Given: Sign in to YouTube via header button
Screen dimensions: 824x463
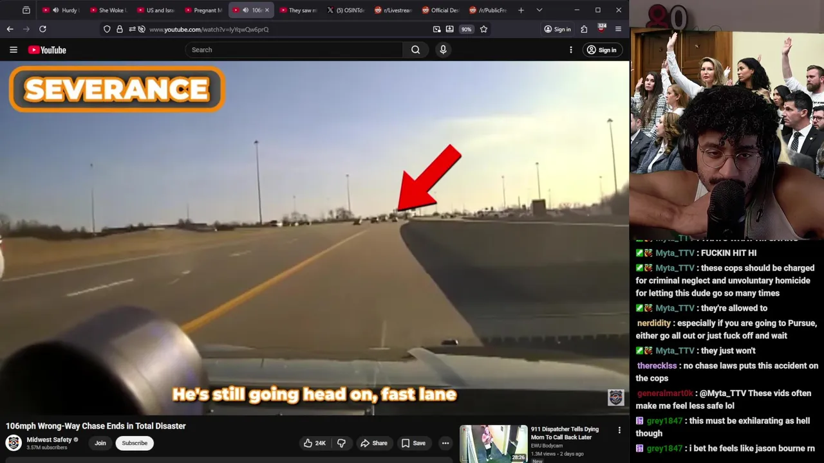Looking at the screenshot, I should coord(601,50).
